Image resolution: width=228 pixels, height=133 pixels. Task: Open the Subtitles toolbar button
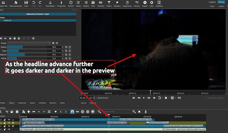(159, 4)
